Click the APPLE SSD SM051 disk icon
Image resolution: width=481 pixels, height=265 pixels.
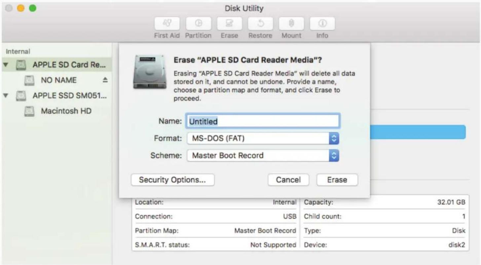20,96
